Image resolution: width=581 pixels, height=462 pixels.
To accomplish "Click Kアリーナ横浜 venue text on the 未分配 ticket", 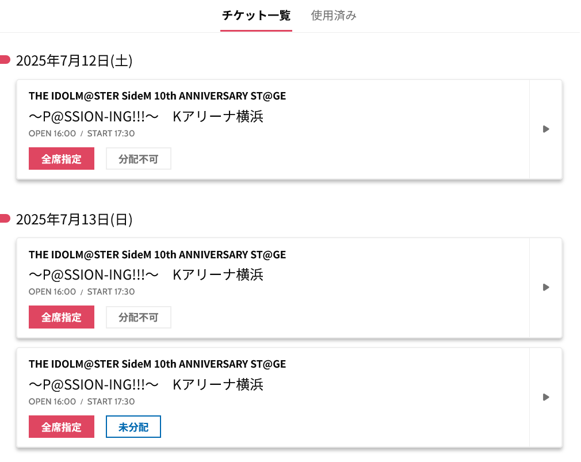I will (218, 384).
